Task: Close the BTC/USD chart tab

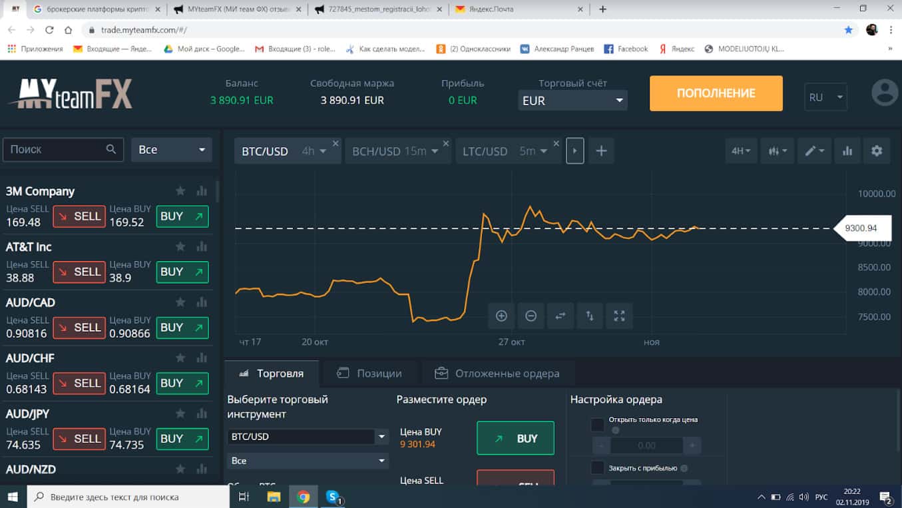Action: [x=336, y=143]
